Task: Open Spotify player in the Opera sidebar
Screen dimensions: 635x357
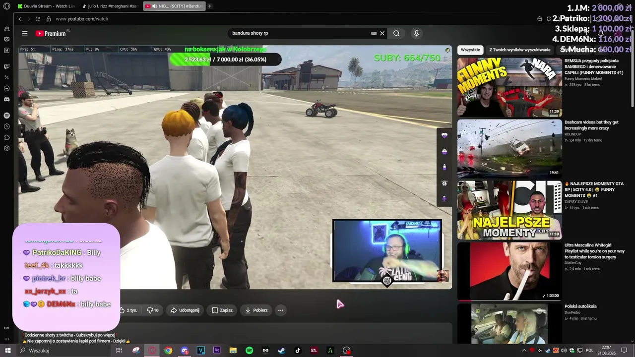Action: pyautogui.click(x=6, y=115)
